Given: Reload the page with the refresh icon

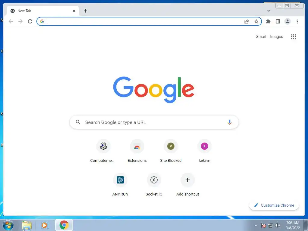Looking at the screenshot, I should 30,21.
